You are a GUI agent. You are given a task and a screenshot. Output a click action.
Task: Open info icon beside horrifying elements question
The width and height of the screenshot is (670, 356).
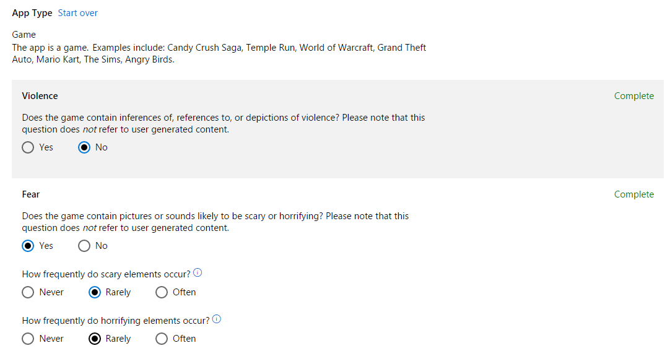(217, 319)
